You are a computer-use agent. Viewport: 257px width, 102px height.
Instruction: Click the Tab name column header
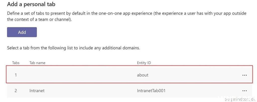37,63
